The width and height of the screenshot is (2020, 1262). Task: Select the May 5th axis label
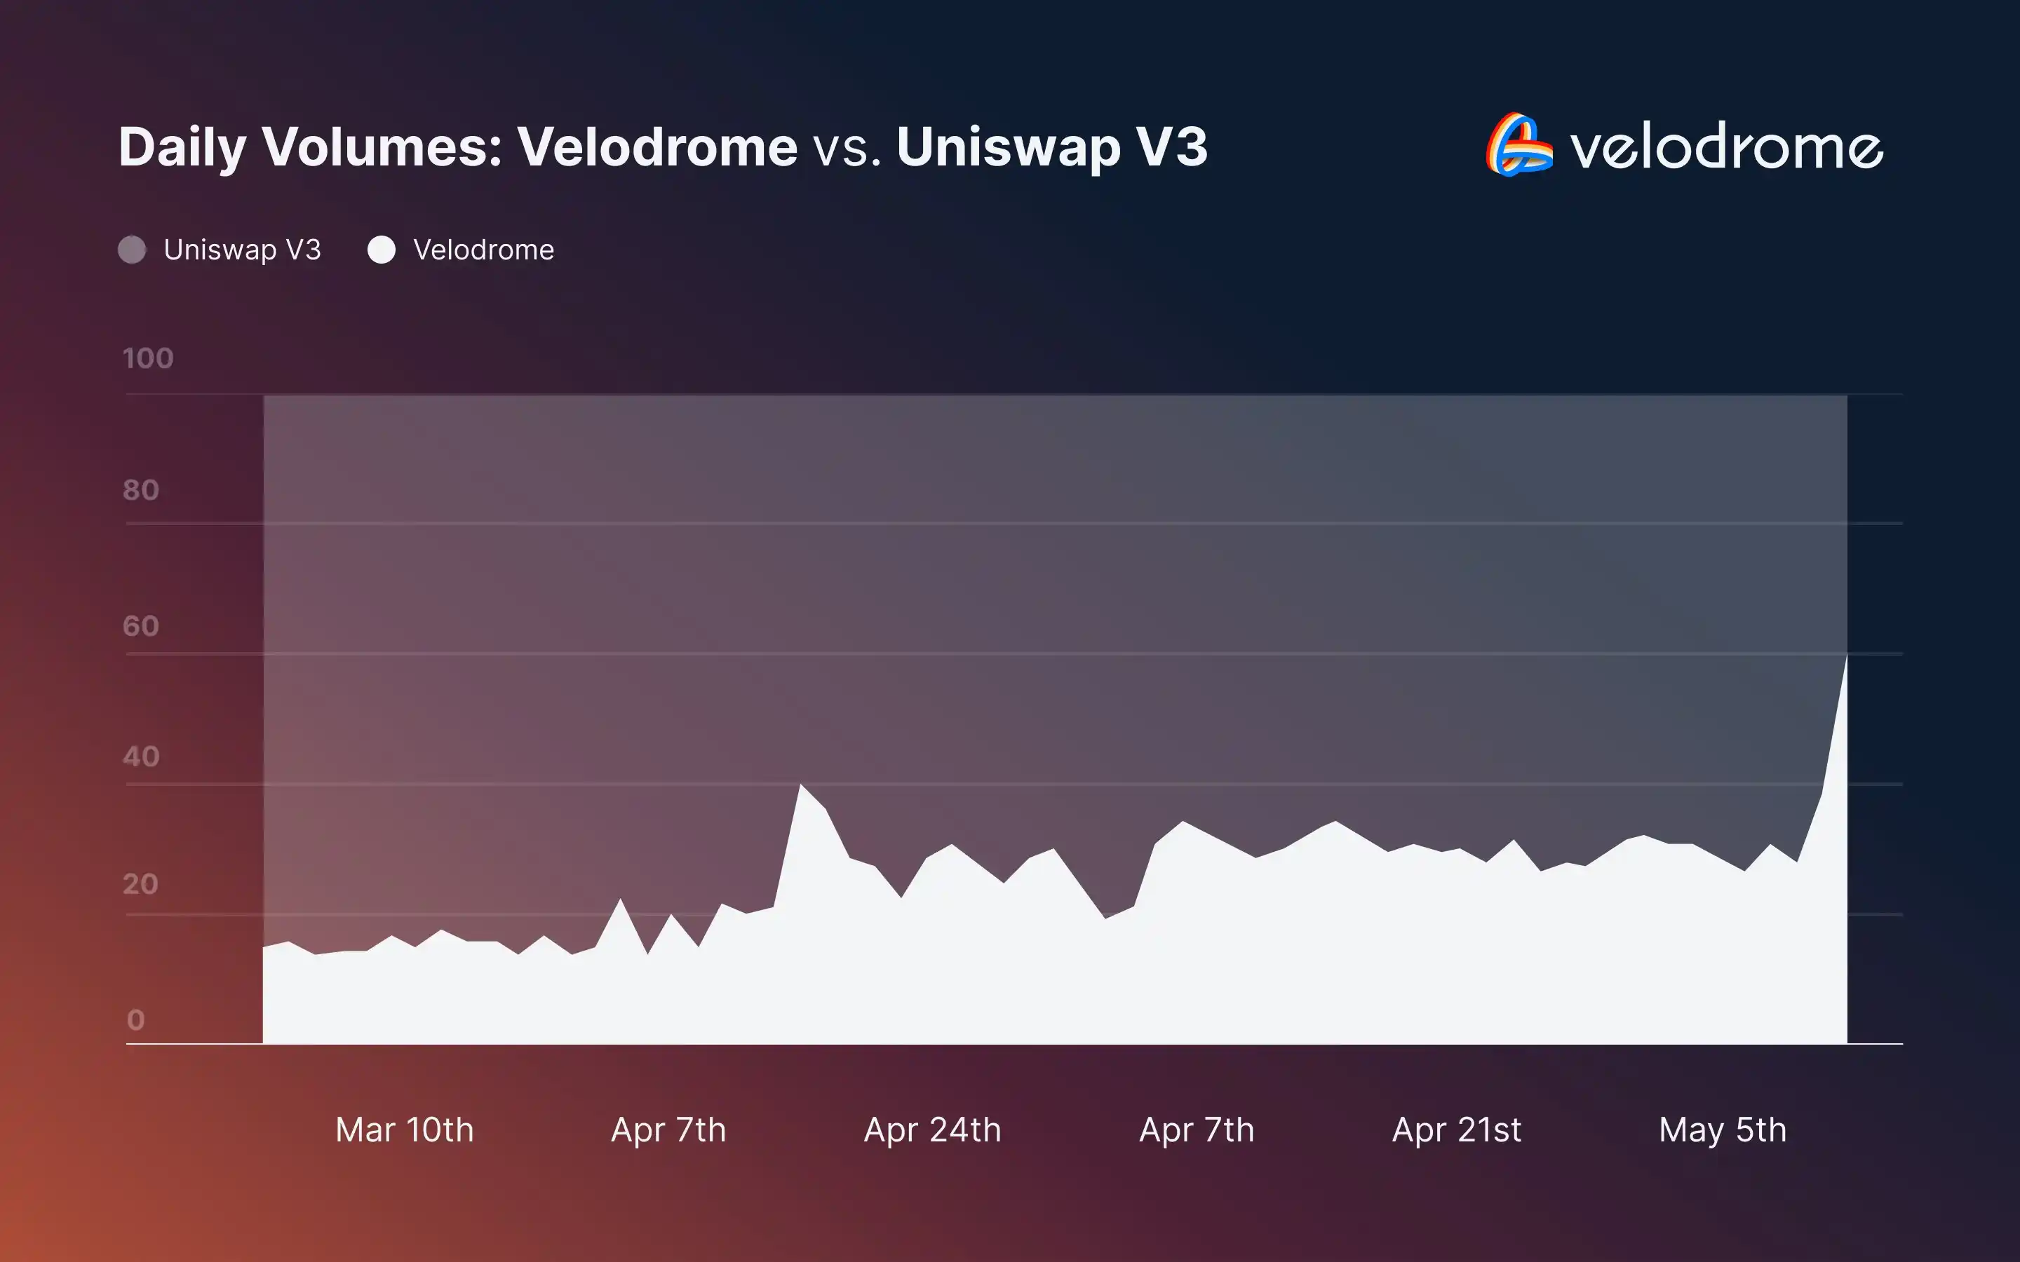(1722, 1129)
